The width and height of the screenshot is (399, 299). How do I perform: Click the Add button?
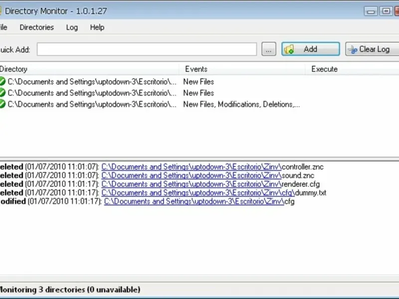pyautogui.click(x=310, y=49)
